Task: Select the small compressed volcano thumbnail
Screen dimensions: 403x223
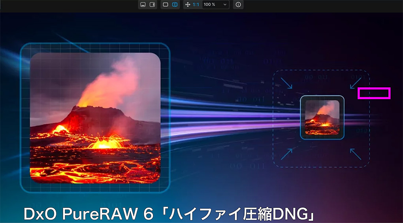Action: tap(322, 117)
